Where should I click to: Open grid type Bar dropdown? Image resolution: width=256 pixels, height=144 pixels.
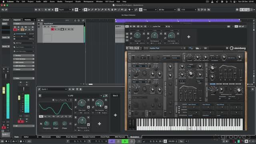coord(167,10)
